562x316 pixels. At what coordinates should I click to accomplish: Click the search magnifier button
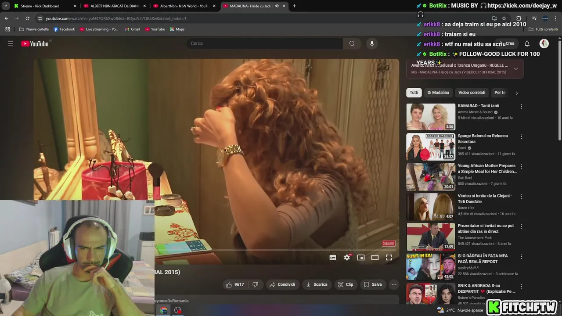pyautogui.click(x=352, y=43)
